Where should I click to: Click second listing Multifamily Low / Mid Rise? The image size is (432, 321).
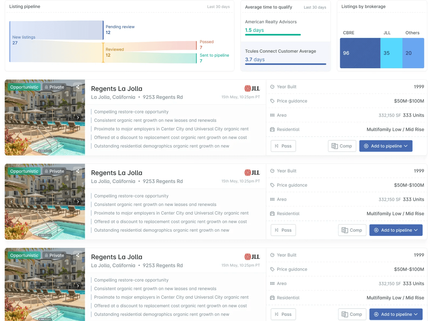click(395, 214)
